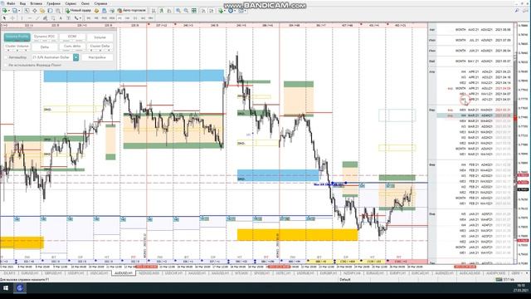Switch to H1 timeframe
Image resolution: width=531 pixels, height=299 pixels.
click(x=119, y=18)
